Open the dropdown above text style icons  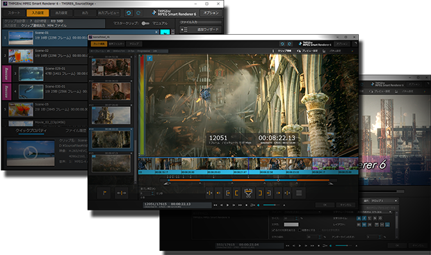coord(375,212)
